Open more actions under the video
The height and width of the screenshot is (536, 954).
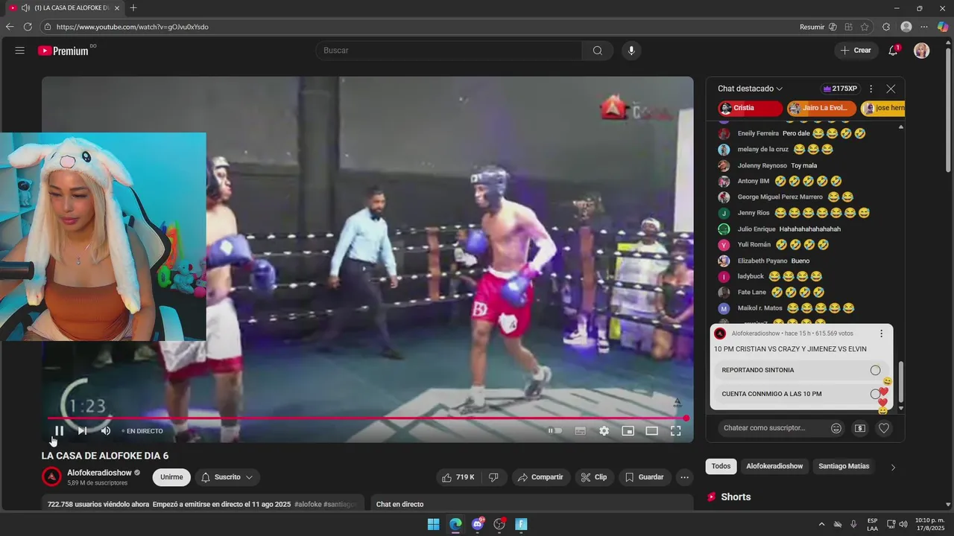685,477
